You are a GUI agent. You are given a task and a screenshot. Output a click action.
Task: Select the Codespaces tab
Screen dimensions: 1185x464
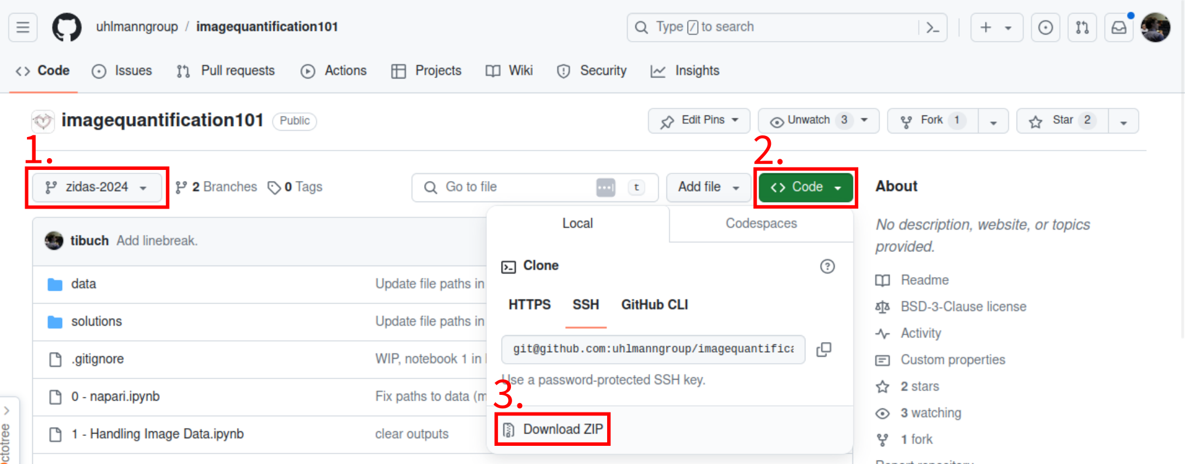tap(761, 224)
